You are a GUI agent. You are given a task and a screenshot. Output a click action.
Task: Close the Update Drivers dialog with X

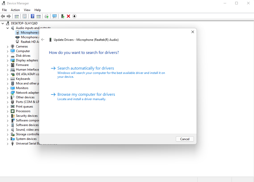click(x=192, y=32)
